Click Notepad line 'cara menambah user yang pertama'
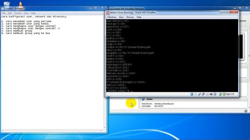The width and height of the screenshot is (250, 140). pyautogui.click(x=29, y=21)
